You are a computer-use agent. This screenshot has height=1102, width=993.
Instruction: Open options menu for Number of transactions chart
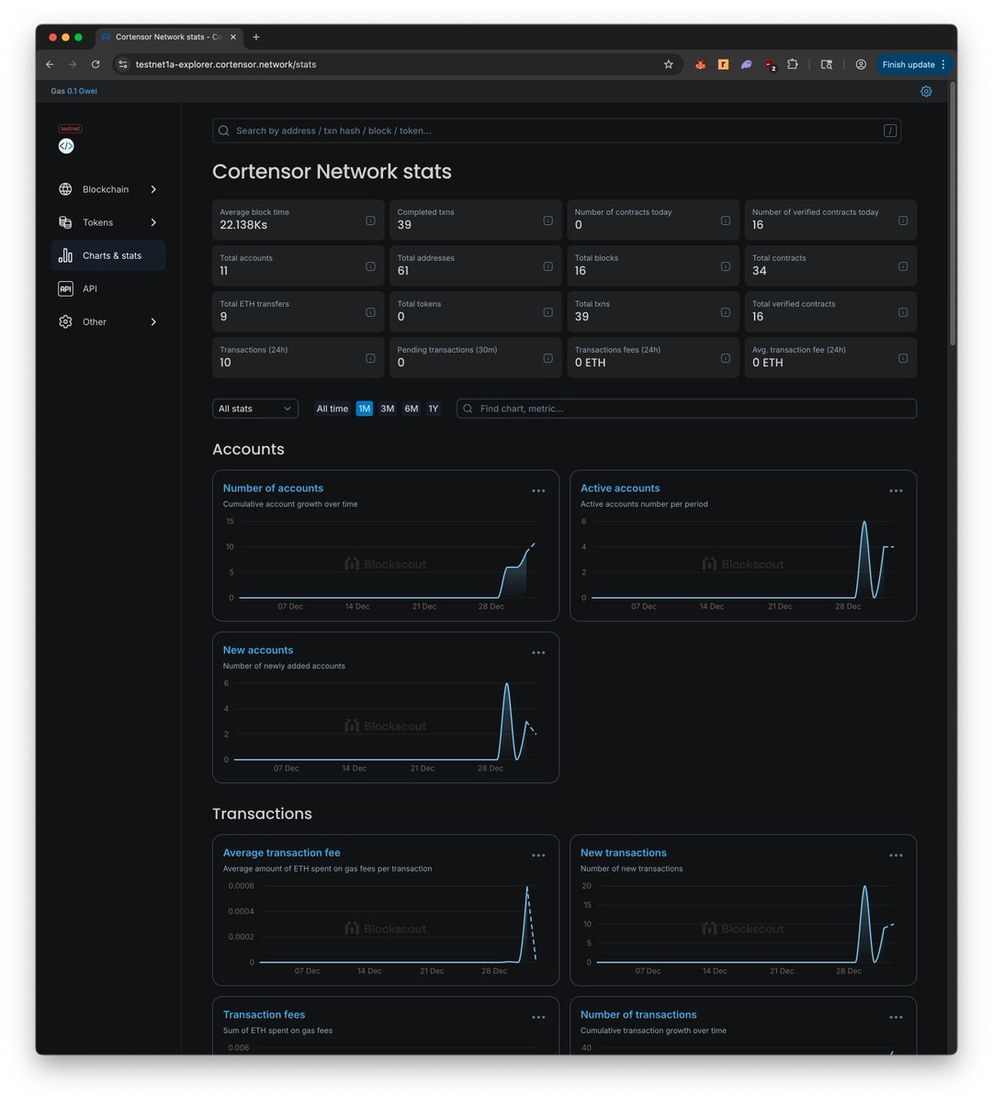click(896, 1017)
